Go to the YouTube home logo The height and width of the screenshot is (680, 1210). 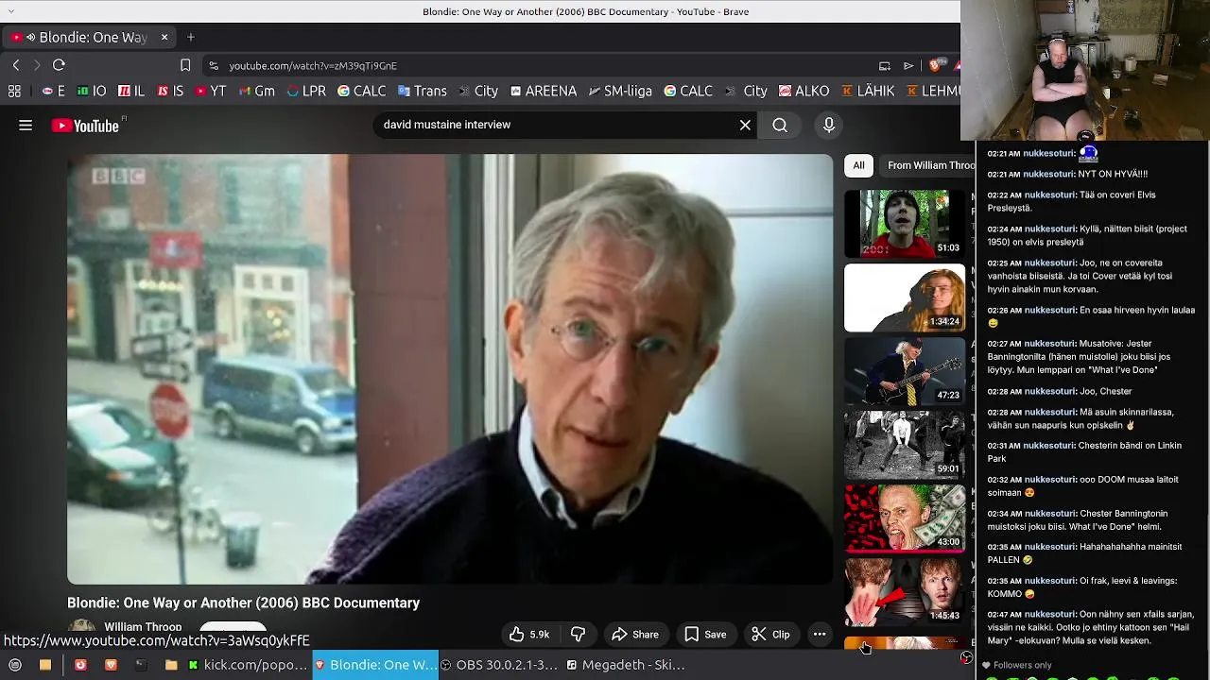pos(85,126)
